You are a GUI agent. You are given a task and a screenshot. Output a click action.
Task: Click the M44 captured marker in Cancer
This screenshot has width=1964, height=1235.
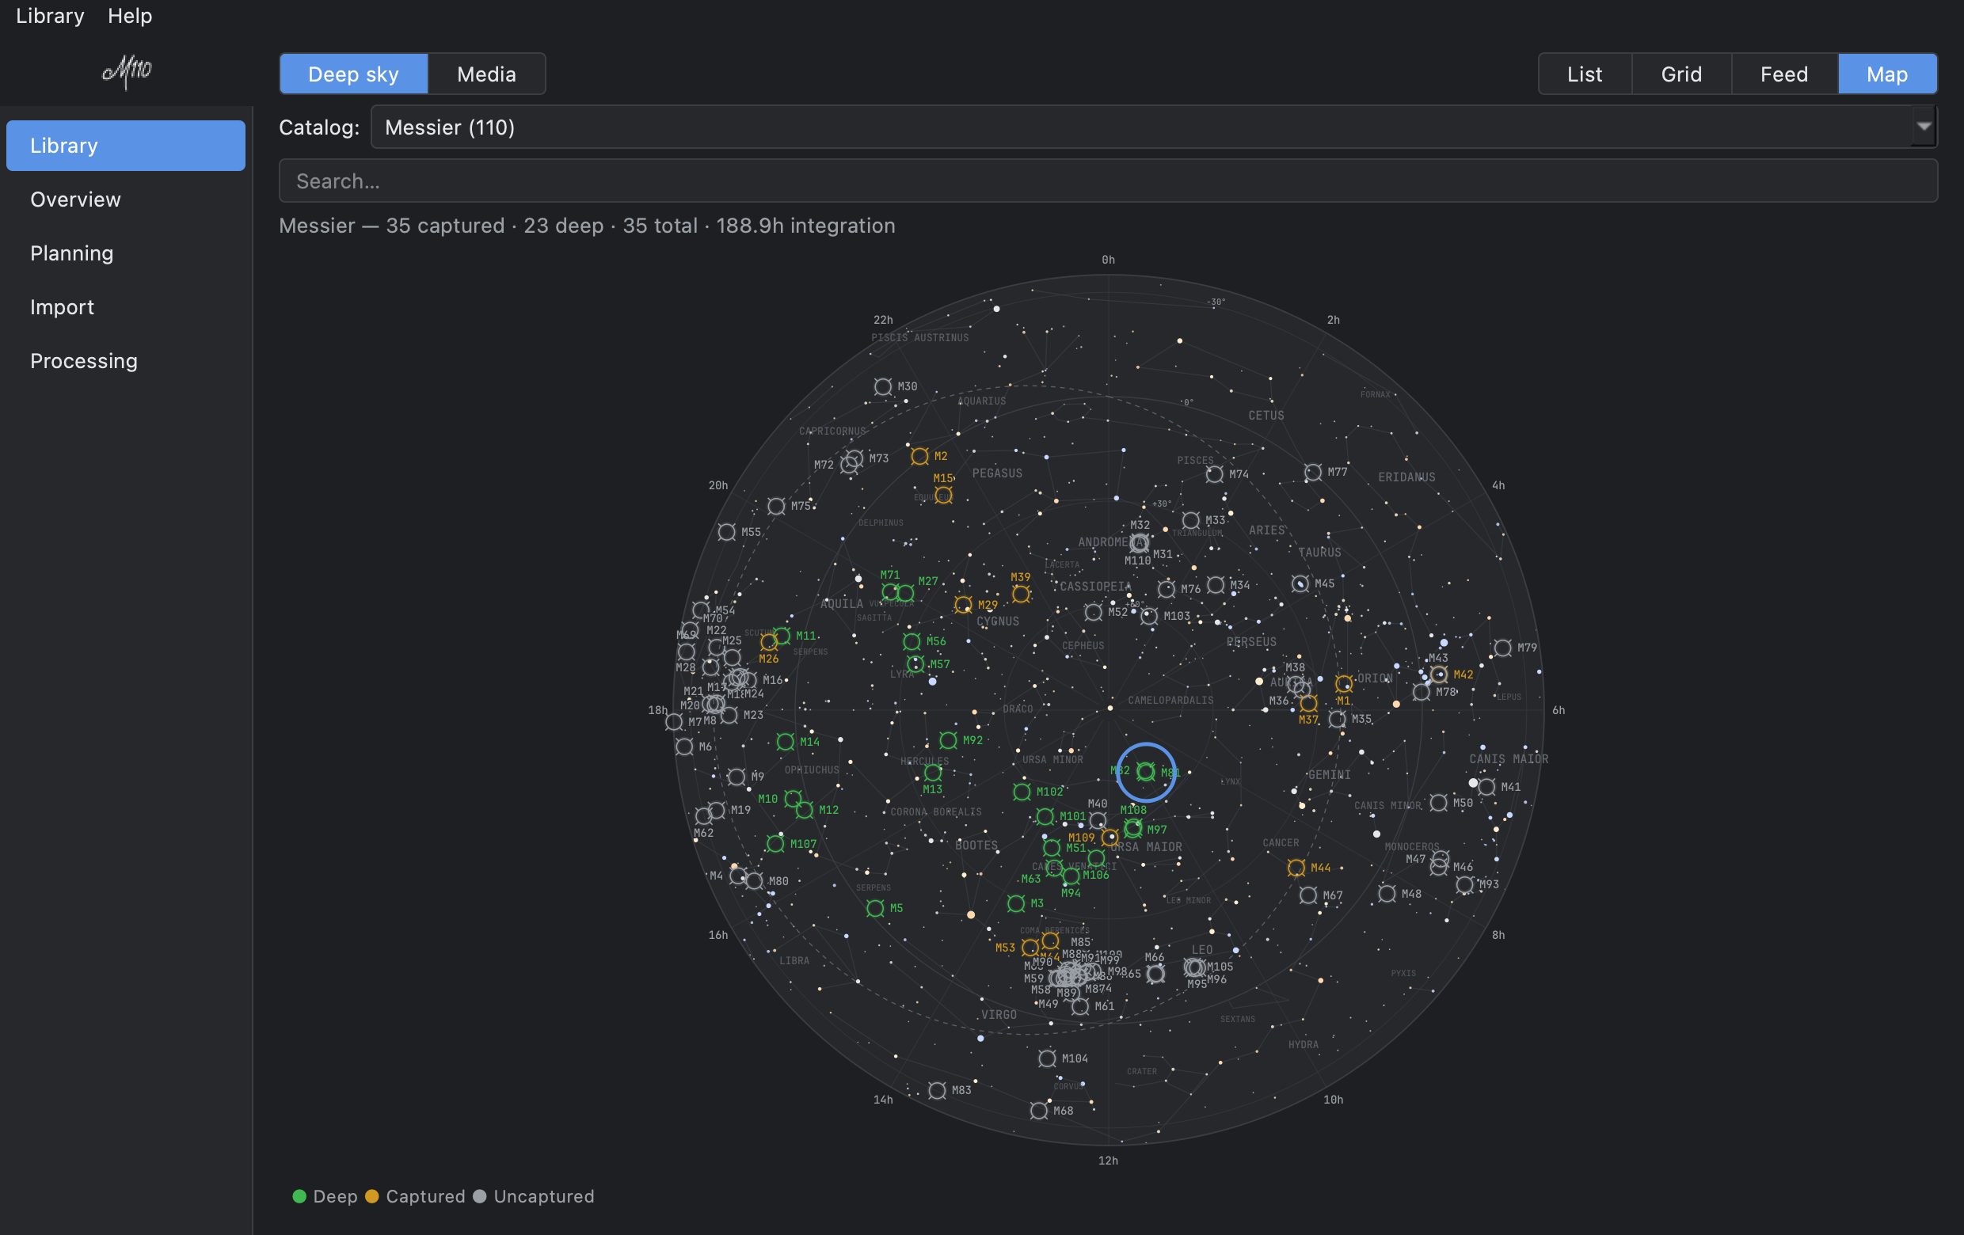coord(1295,868)
